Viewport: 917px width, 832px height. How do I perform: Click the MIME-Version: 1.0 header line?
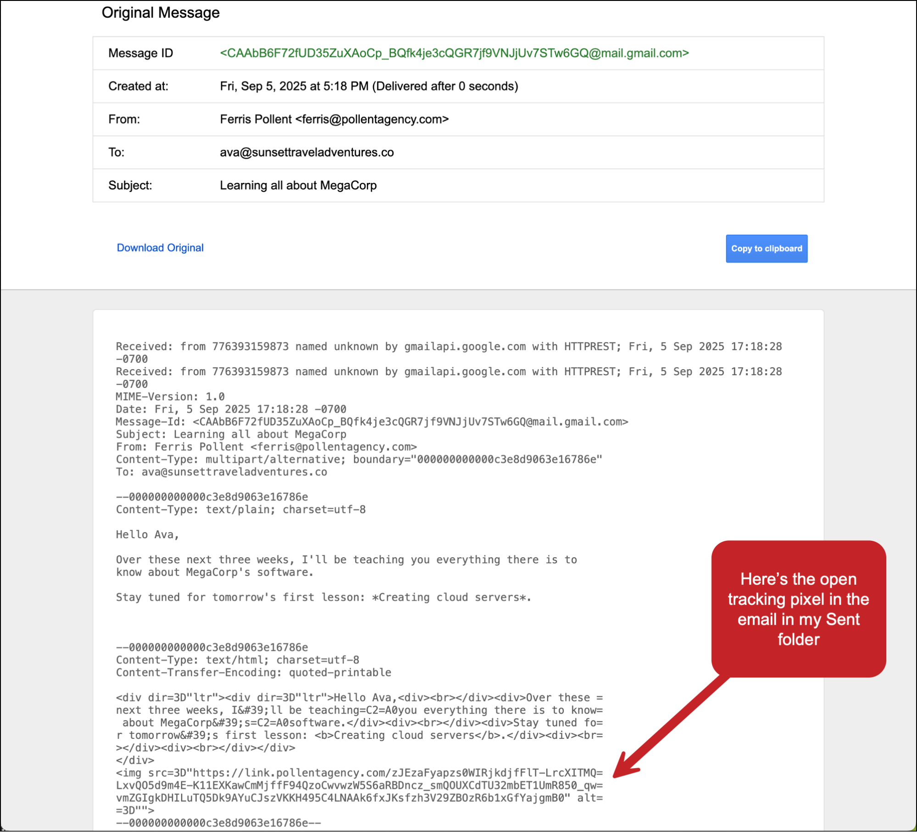coord(170,397)
